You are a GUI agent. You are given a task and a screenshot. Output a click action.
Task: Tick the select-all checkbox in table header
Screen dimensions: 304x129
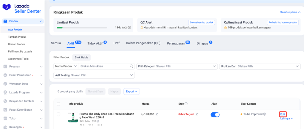coord(58,104)
